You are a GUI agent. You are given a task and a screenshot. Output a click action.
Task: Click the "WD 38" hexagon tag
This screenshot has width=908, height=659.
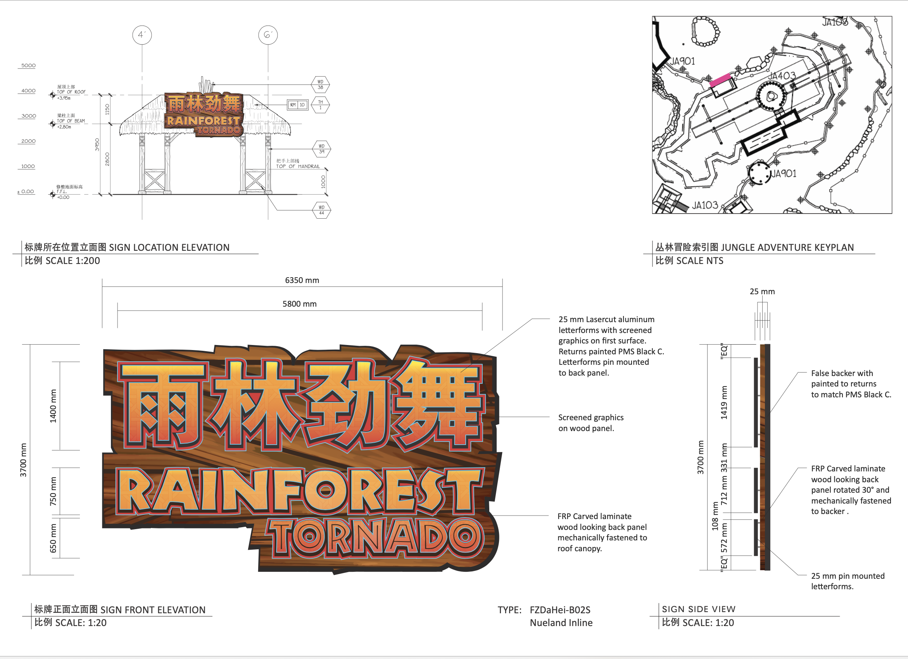tap(320, 85)
